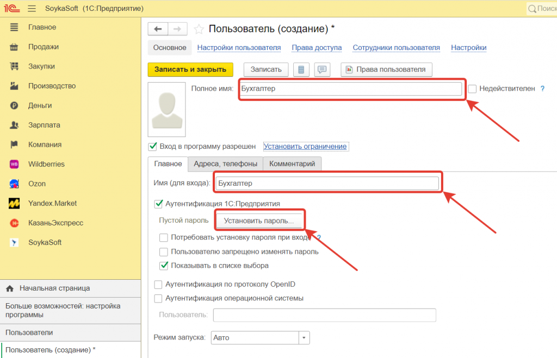Open the hamburger main menu icon

[32, 9]
